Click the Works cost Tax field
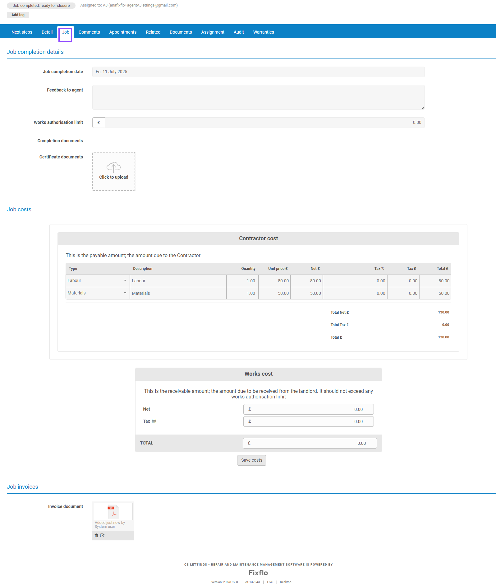 309,421
